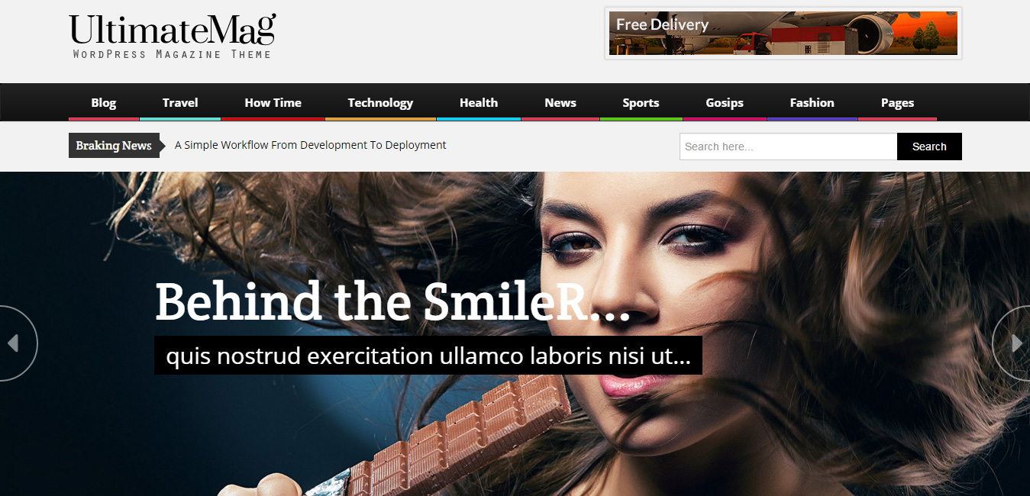This screenshot has height=496, width=1030.
Task: Click the Braking News label
Action: [114, 146]
